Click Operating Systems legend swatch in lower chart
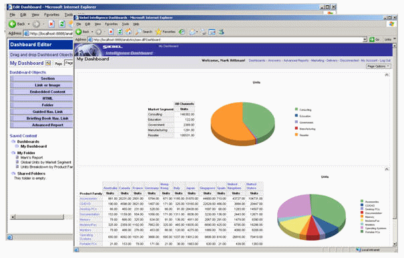The image size is (404, 258). coord(362,228)
